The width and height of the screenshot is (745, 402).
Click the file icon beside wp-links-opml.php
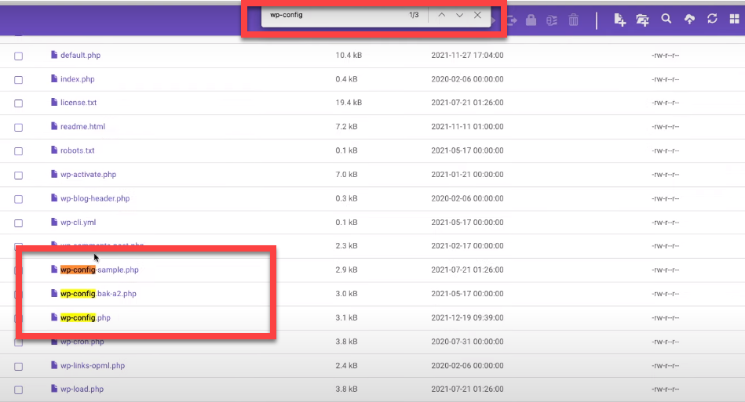(54, 365)
